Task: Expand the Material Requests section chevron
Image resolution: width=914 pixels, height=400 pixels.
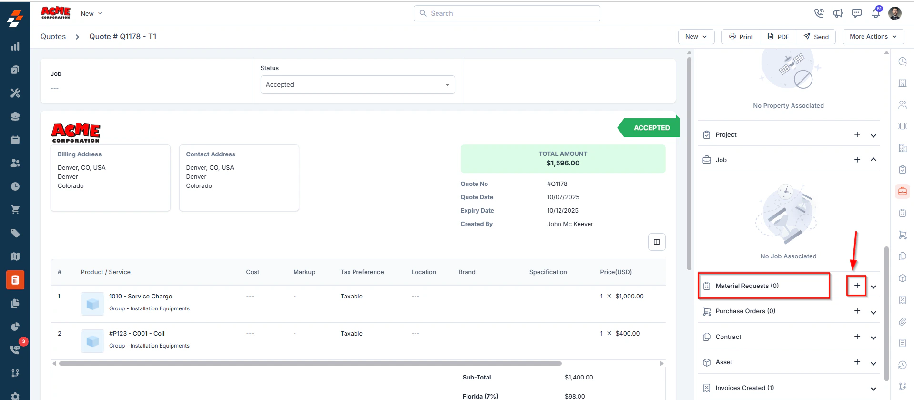Action: tap(873, 287)
